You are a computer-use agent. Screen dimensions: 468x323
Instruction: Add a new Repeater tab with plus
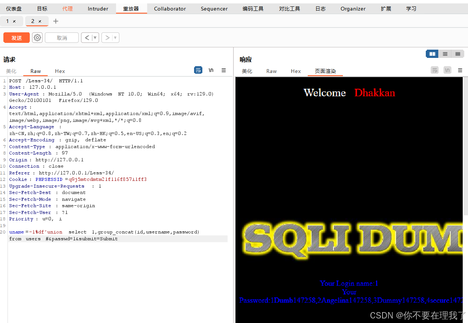point(56,21)
